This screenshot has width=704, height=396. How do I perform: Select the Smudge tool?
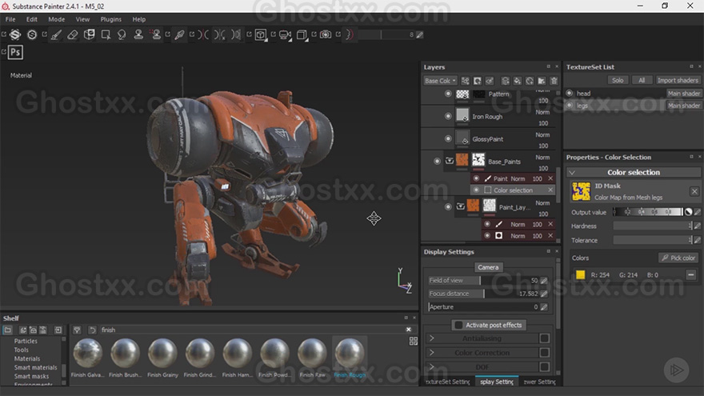(x=122, y=35)
